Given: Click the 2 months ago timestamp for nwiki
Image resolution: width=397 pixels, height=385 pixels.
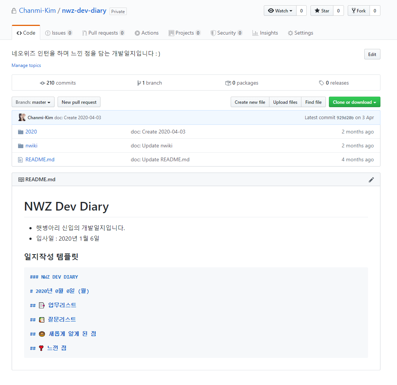Looking at the screenshot, I should click(x=357, y=146).
